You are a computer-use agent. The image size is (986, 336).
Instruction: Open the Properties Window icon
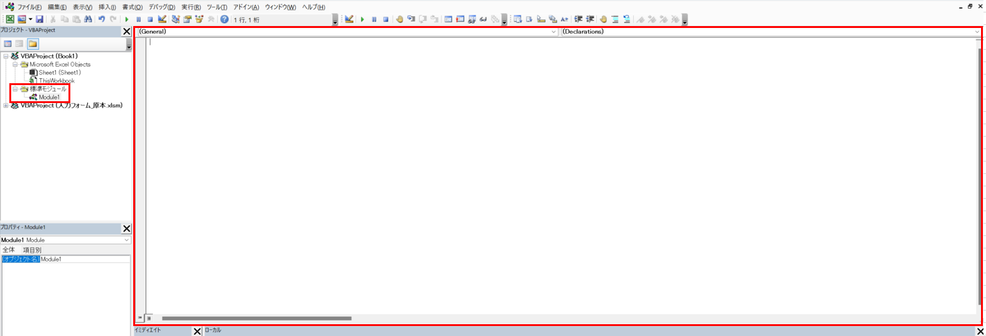point(187,19)
